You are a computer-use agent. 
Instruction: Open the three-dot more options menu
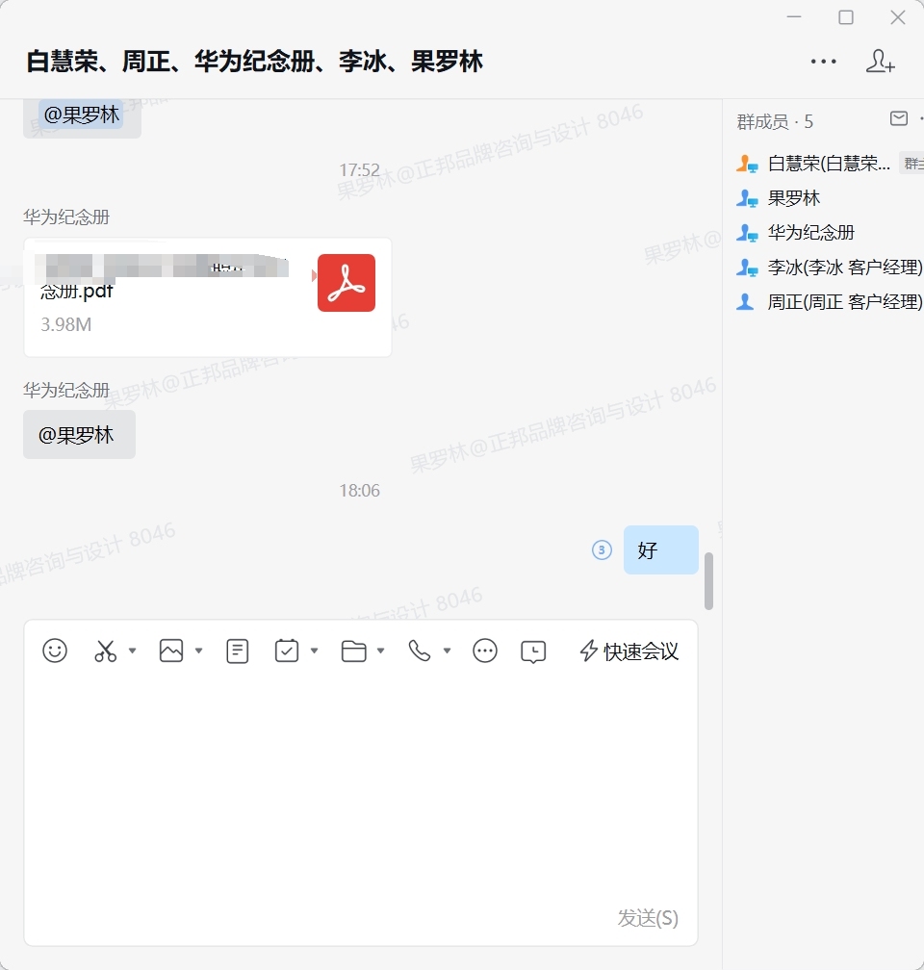(x=824, y=62)
